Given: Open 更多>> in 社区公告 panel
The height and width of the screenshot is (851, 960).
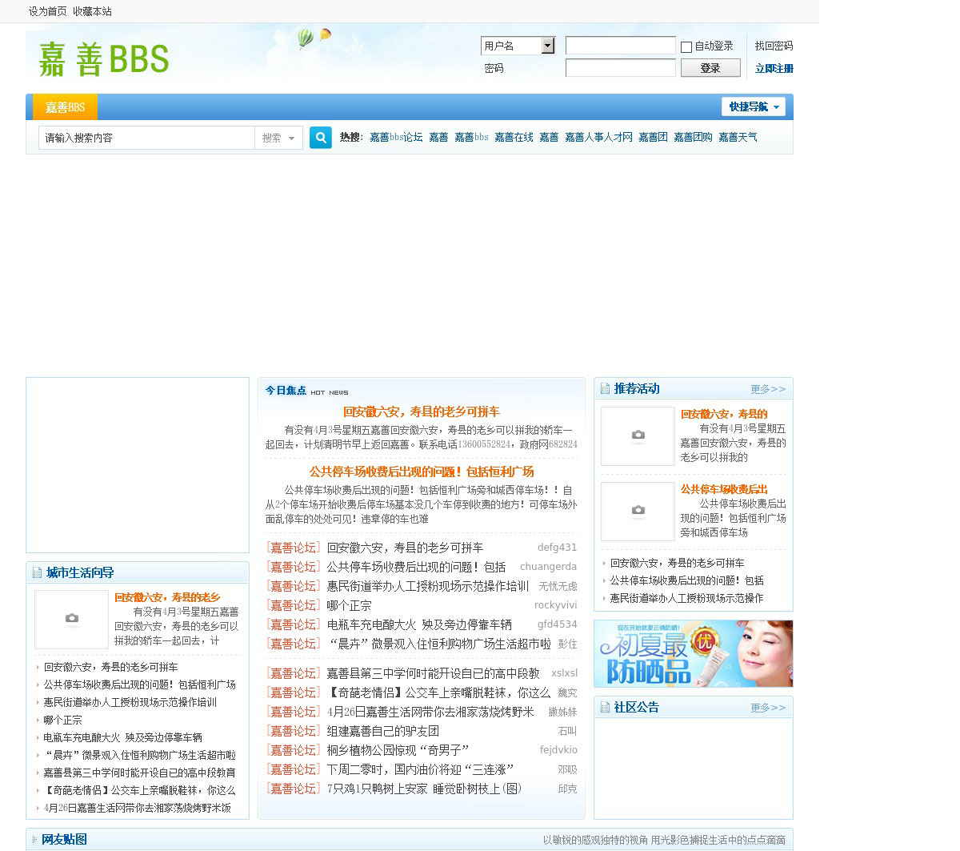Looking at the screenshot, I should [x=768, y=708].
